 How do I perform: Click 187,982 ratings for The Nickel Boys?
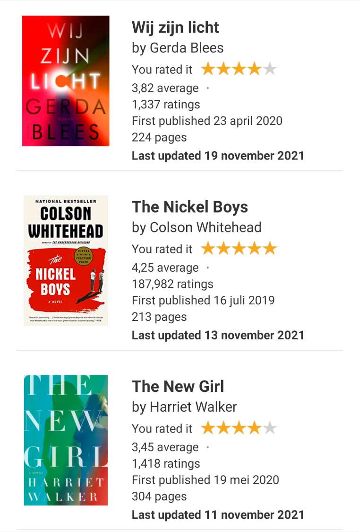point(173,284)
